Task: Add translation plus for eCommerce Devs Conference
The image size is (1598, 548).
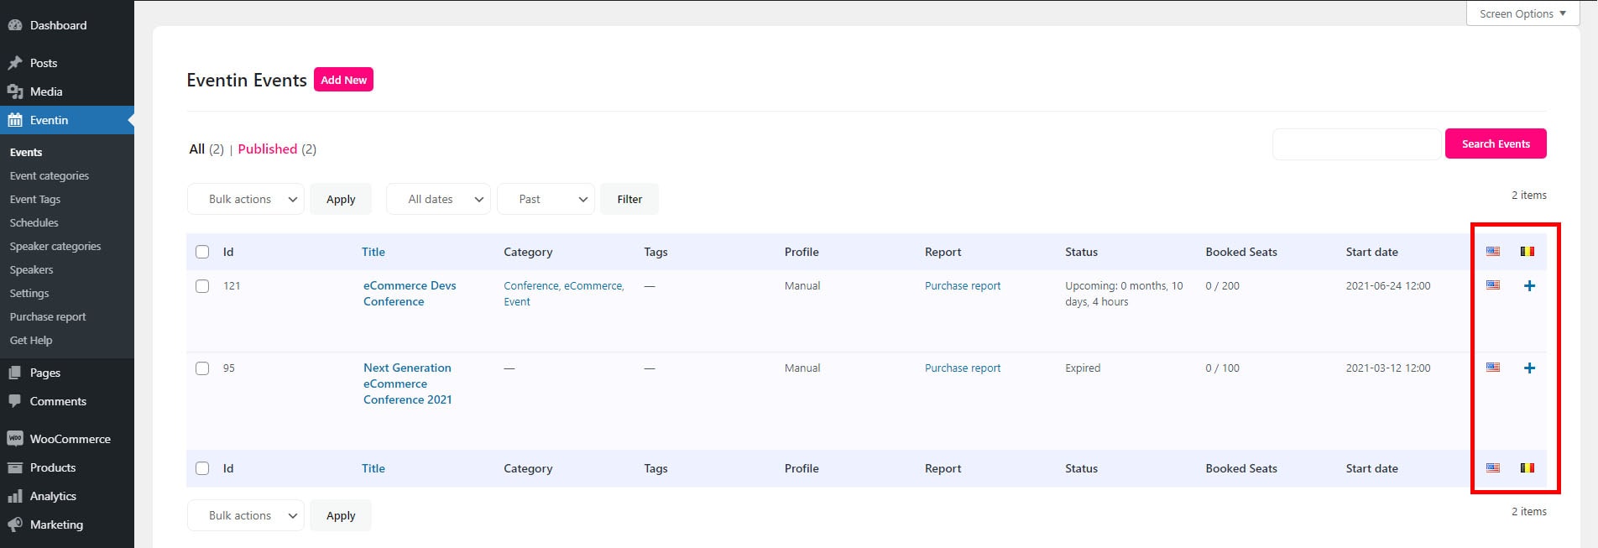Action: coord(1529,286)
